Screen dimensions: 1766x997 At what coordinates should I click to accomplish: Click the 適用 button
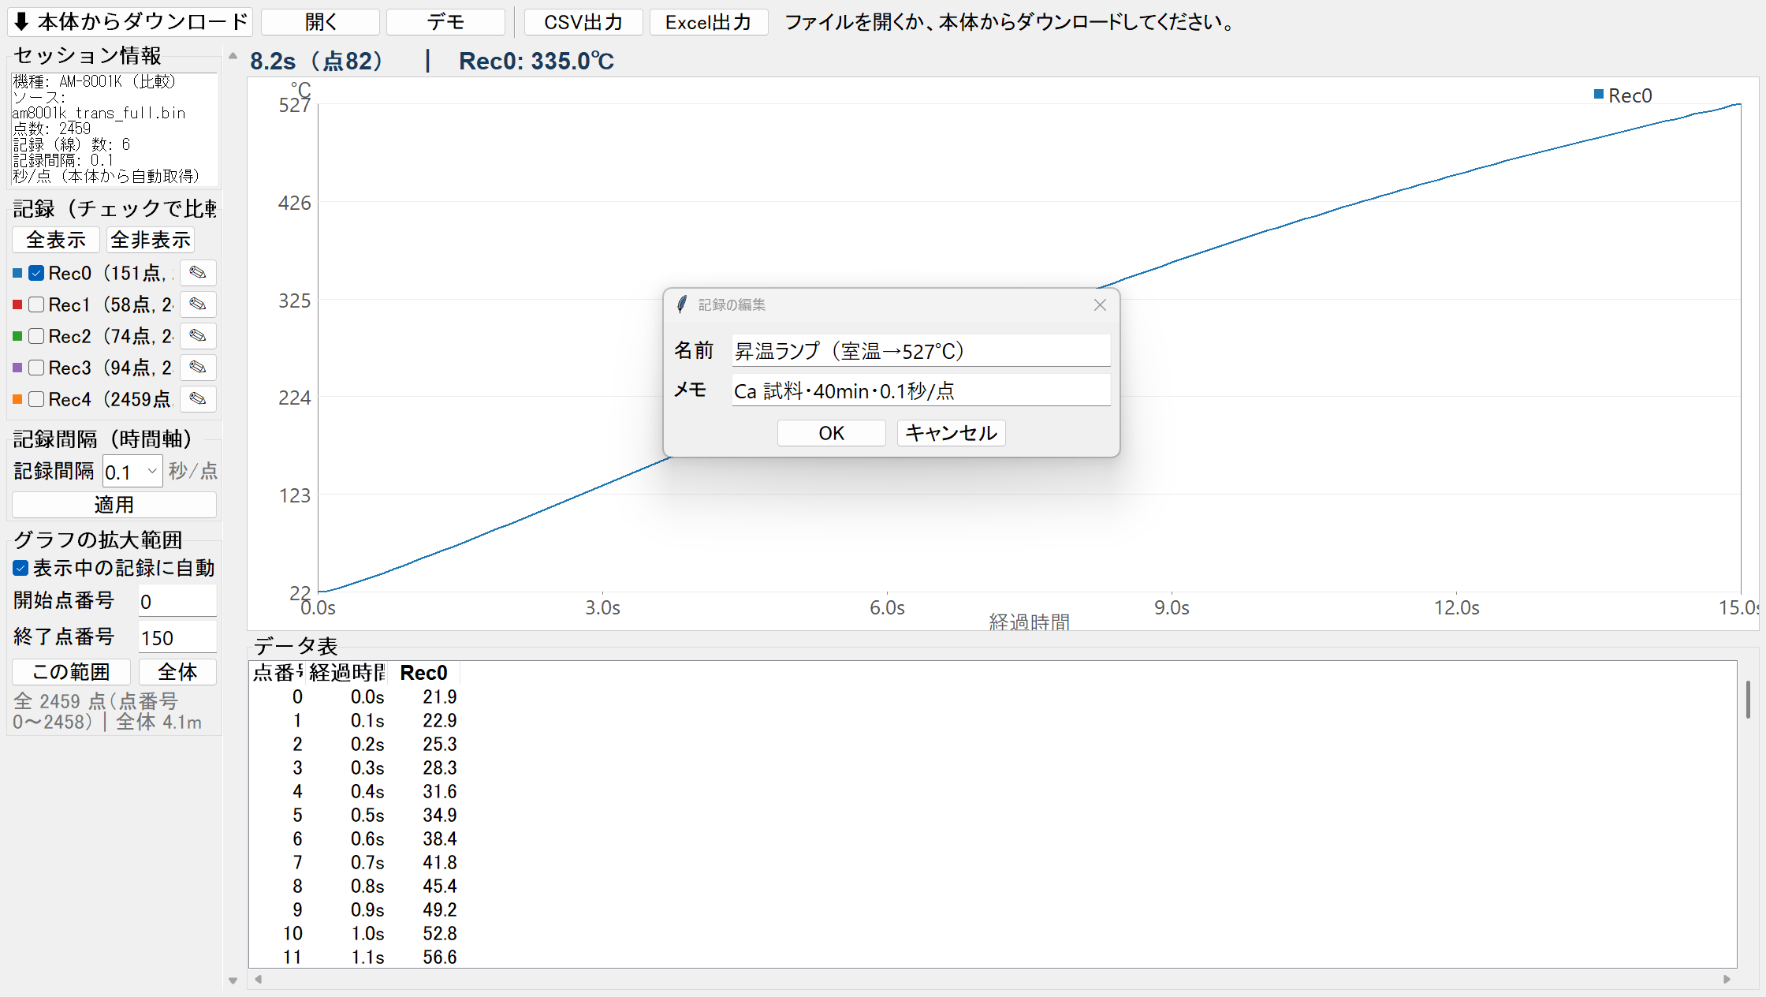pos(114,505)
